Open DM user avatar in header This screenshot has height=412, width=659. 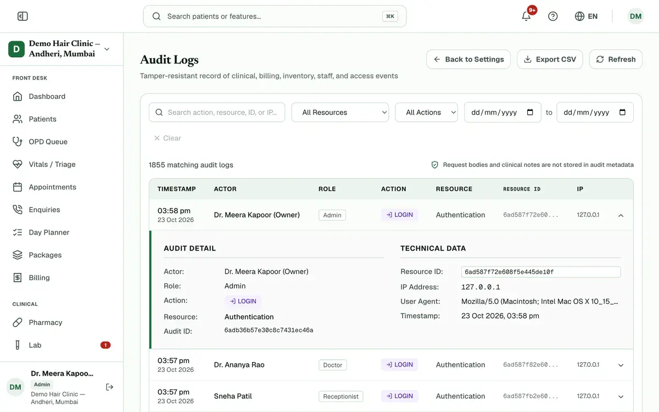[x=635, y=16]
